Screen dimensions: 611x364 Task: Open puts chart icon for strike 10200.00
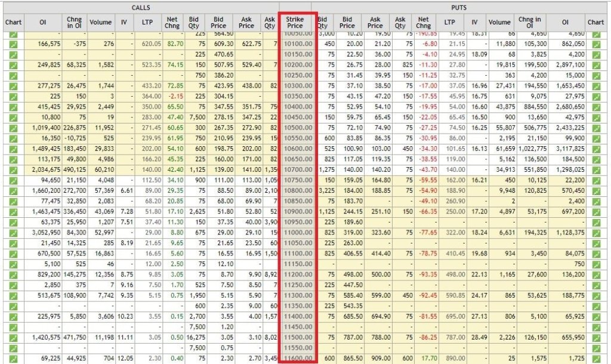coord(595,64)
